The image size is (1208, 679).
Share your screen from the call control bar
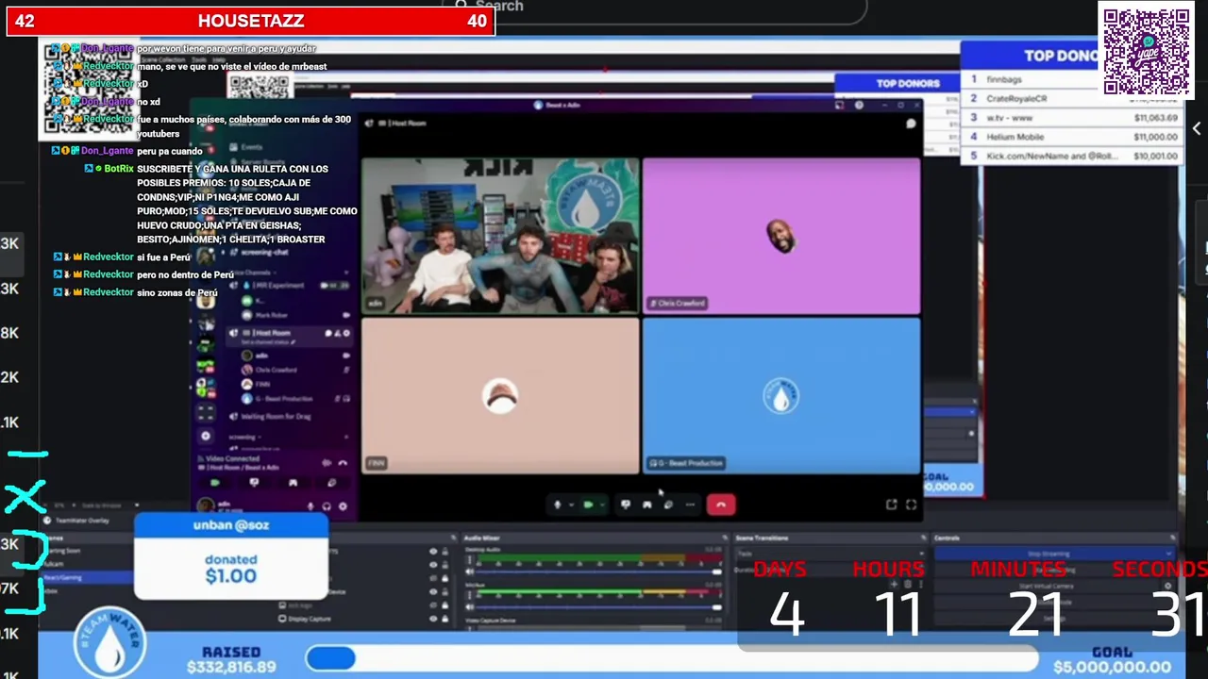coord(625,505)
